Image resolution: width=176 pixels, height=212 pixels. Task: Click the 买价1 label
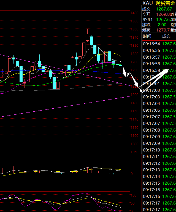(147, 20)
